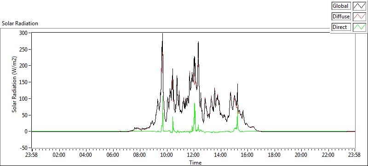Screen dimensions: 368x166
Task: Click the 10:00 time axis label
Action: click(167, 155)
